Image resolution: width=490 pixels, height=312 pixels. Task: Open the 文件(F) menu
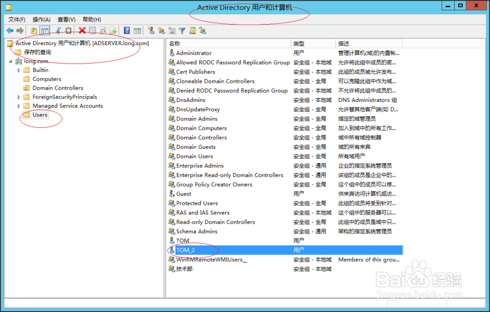pos(17,20)
